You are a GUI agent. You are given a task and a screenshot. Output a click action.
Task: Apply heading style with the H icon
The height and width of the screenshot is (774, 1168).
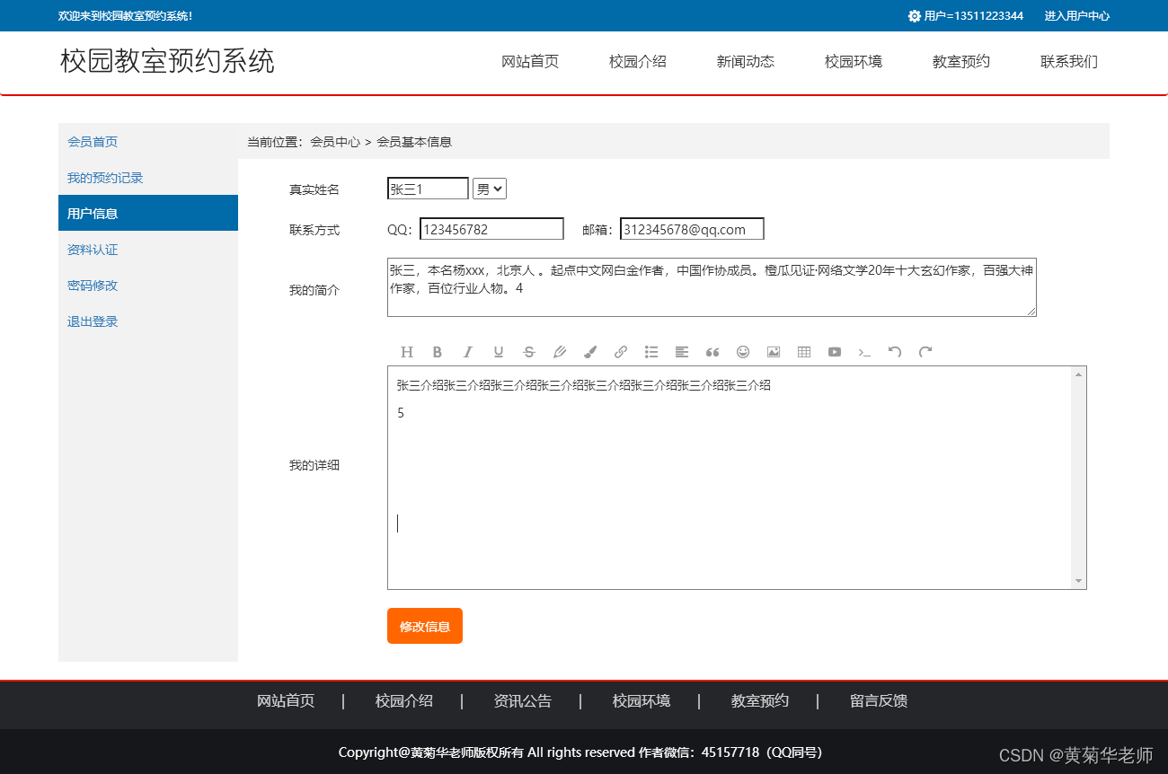pos(407,351)
